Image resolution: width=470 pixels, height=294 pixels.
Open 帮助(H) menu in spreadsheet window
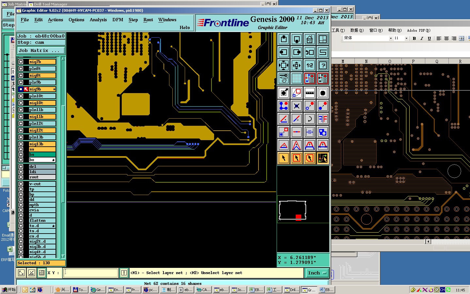coord(395,30)
